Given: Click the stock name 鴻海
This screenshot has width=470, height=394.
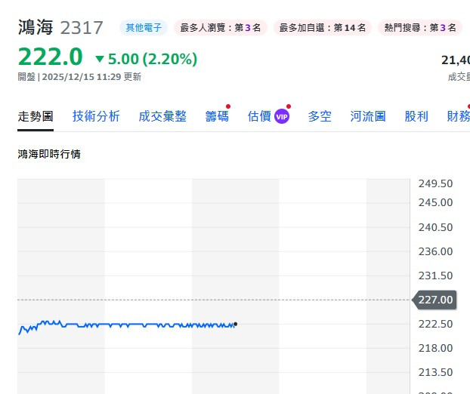Looking at the screenshot, I should (36, 27).
